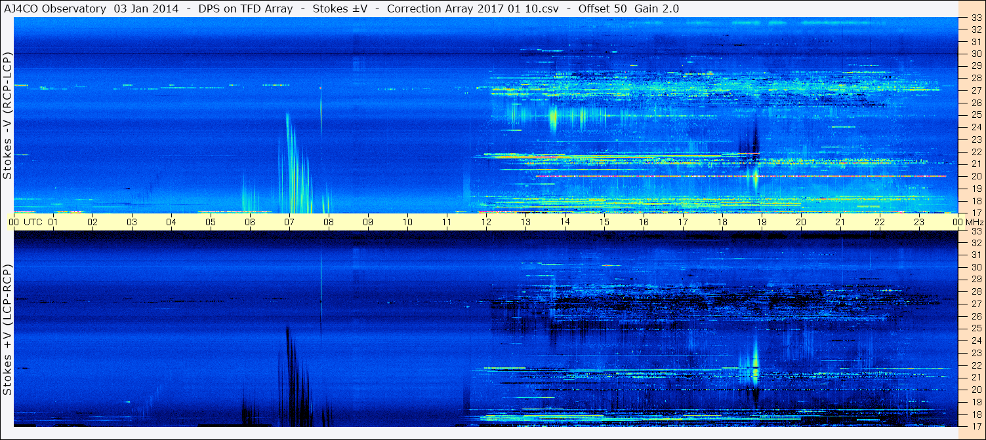The image size is (986, 440).
Task: Click the upper Stokes -V spectrogram panel
Action: pyautogui.click(x=485, y=115)
